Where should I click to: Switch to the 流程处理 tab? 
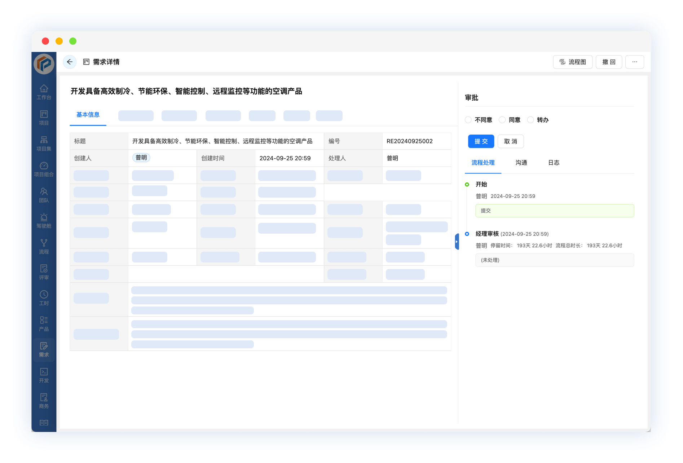click(x=483, y=163)
